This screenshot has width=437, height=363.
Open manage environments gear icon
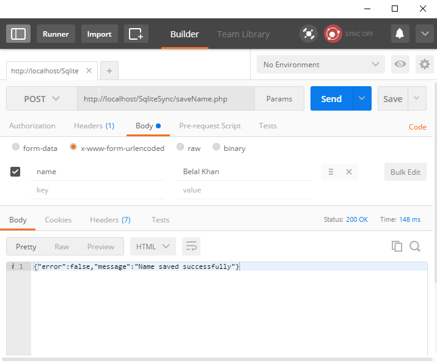(x=424, y=64)
